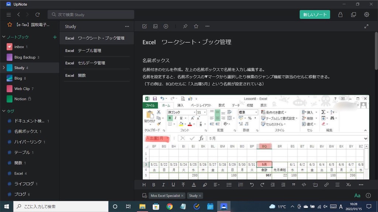
Task: Open the font settings Aa
Action: tap(357, 195)
